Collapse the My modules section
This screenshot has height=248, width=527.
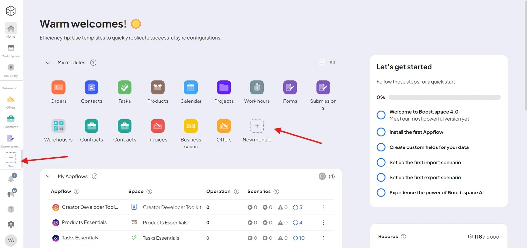coord(48,63)
